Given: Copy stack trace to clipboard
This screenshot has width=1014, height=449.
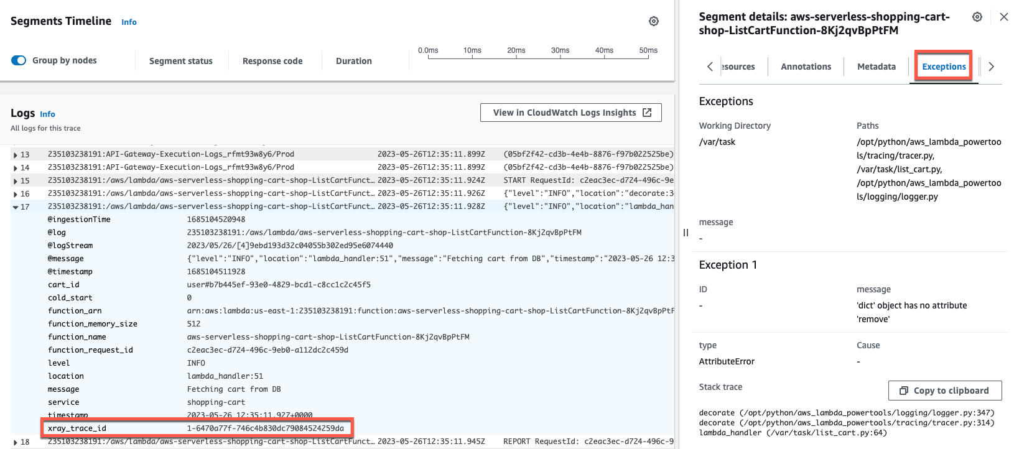Looking at the screenshot, I should (x=945, y=391).
